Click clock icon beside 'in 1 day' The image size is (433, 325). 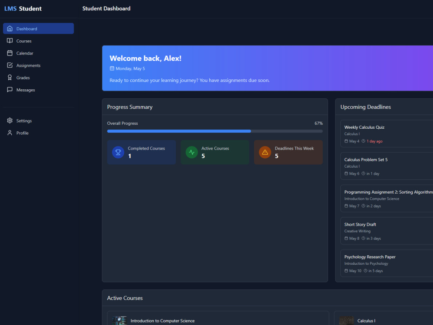363,174
